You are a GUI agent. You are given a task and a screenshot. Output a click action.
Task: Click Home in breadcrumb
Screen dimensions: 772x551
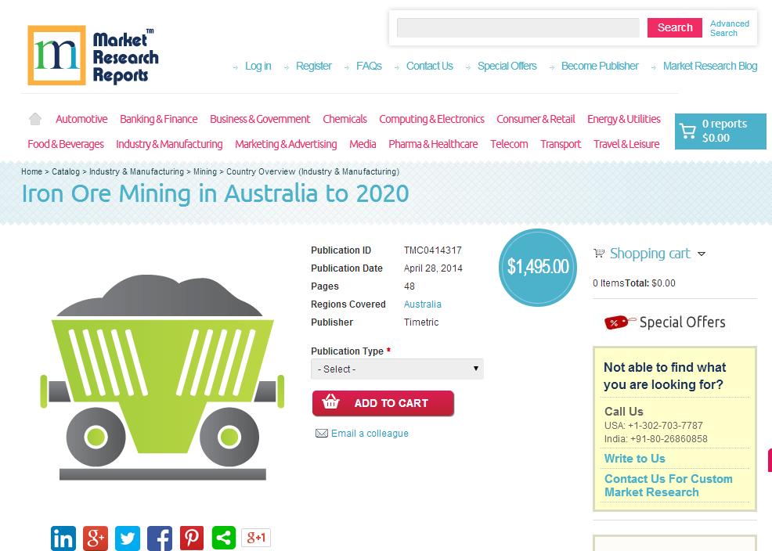(31, 171)
